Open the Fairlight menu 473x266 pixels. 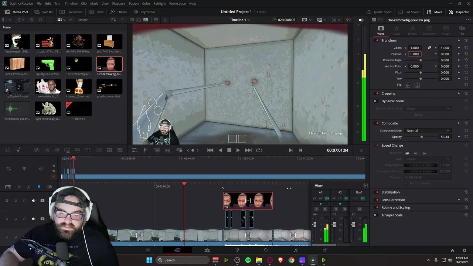160,3
